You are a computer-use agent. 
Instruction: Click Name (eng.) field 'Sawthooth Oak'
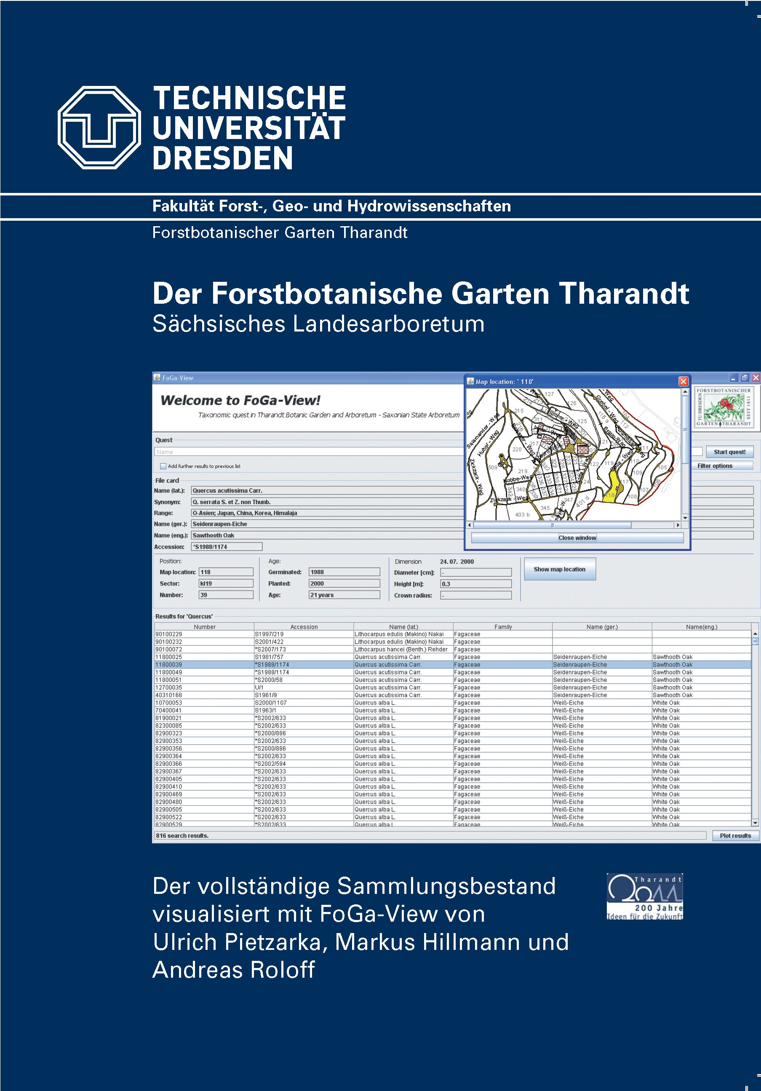tap(327, 535)
